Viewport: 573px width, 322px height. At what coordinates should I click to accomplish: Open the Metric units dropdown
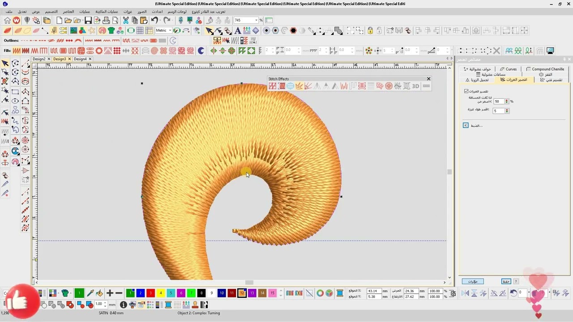coord(170,31)
